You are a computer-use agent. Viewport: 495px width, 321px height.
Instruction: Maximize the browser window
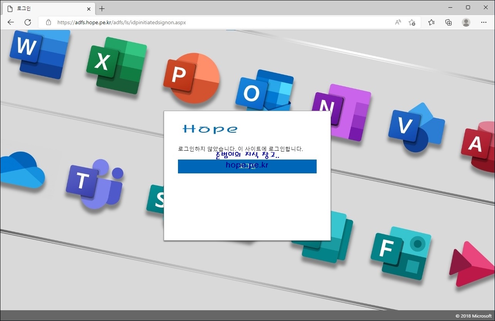468,7
